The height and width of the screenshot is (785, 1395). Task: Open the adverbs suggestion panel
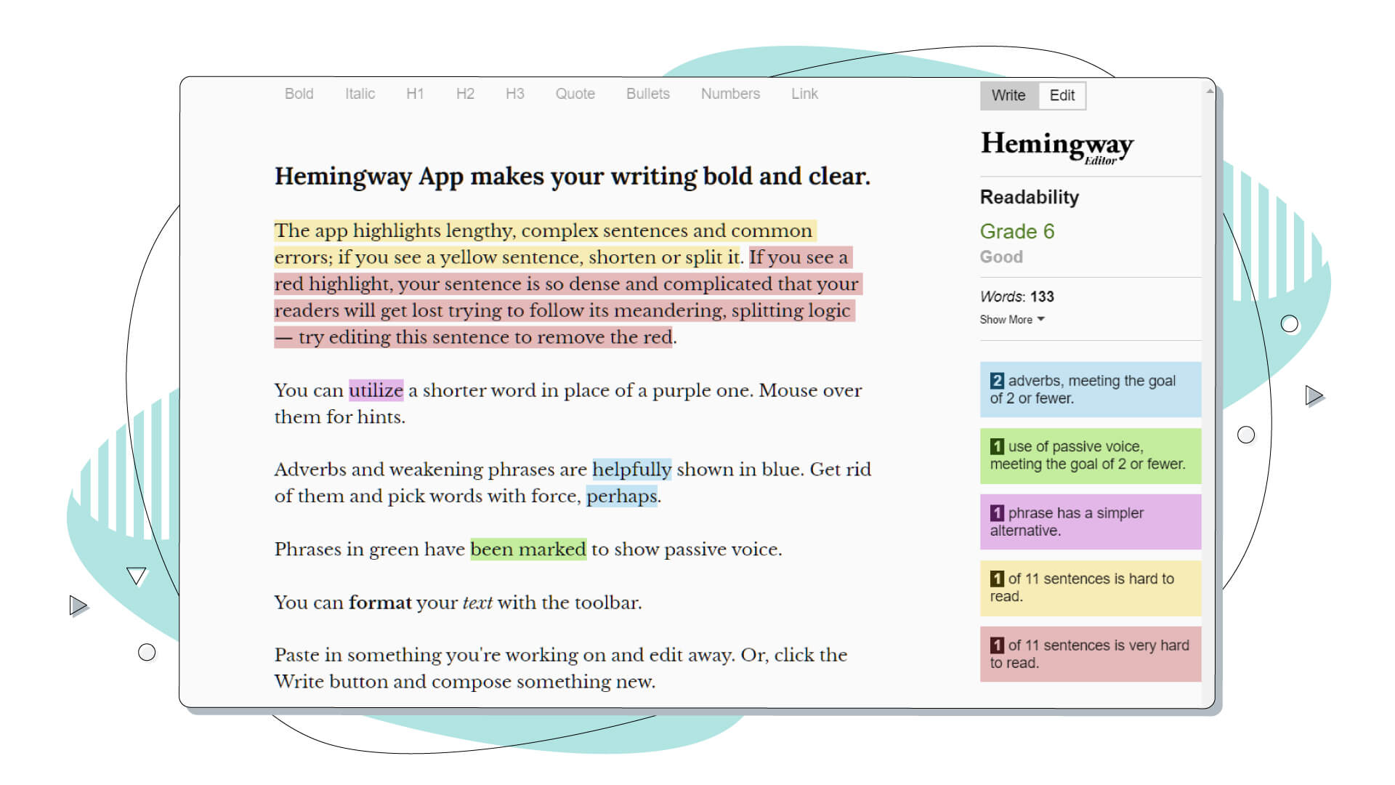coord(1089,390)
